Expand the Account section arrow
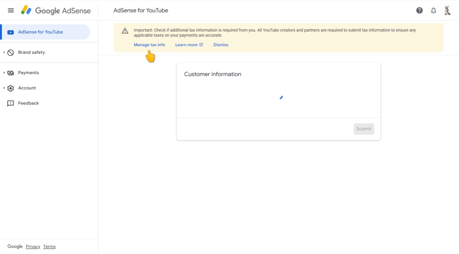The image size is (459, 254). (x=4, y=88)
